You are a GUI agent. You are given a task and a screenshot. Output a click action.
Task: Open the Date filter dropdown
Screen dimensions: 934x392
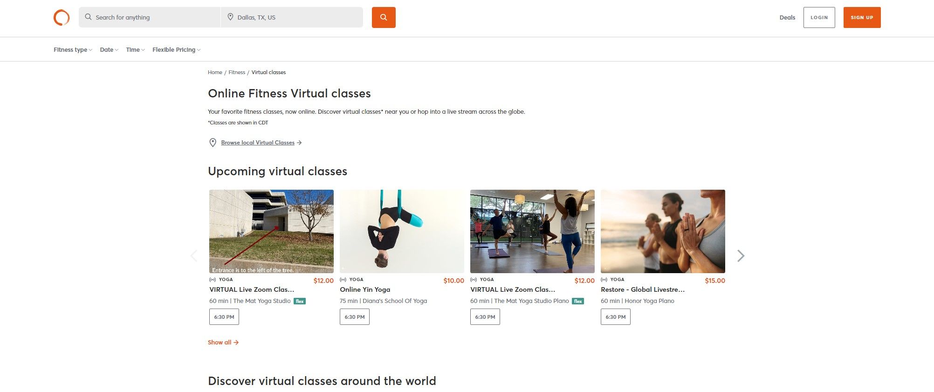[x=109, y=50]
